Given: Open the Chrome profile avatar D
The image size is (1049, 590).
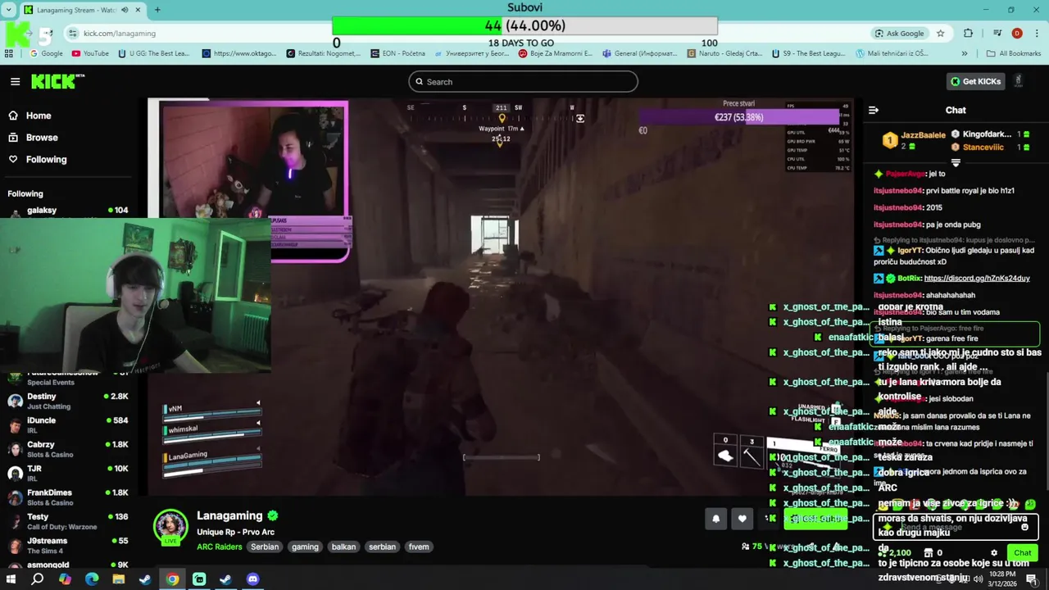Looking at the screenshot, I should coord(1017,34).
